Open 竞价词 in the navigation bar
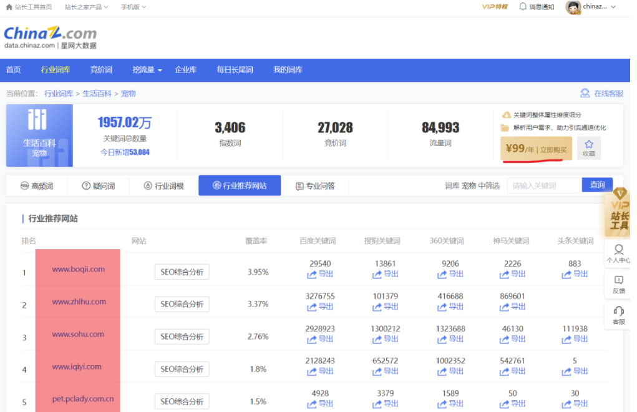This screenshot has width=637, height=412. [x=101, y=70]
